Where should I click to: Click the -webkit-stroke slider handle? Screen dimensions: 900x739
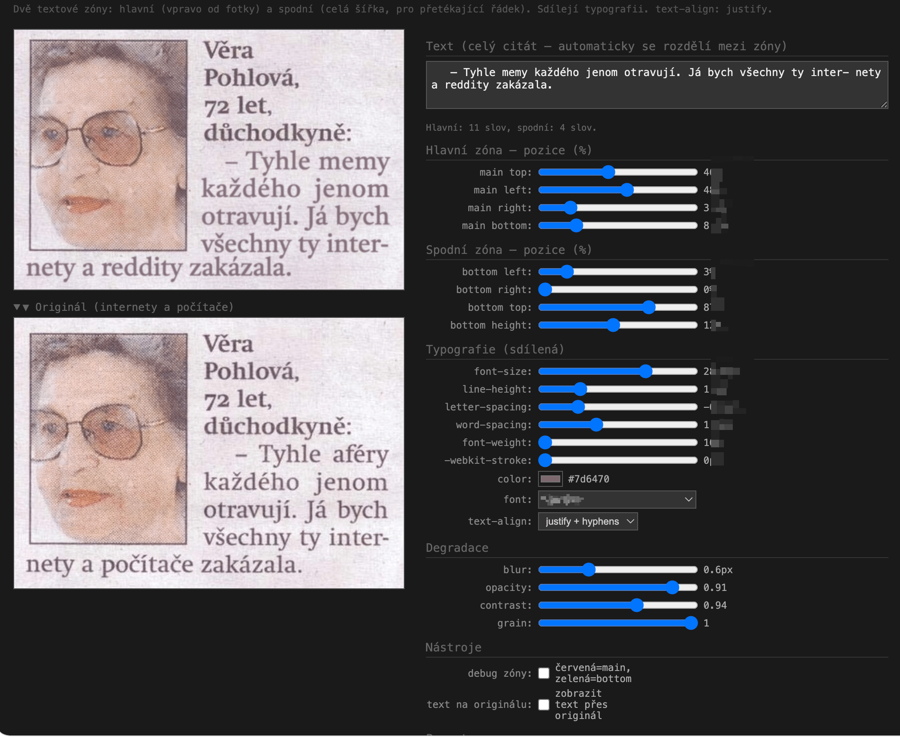point(545,460)
